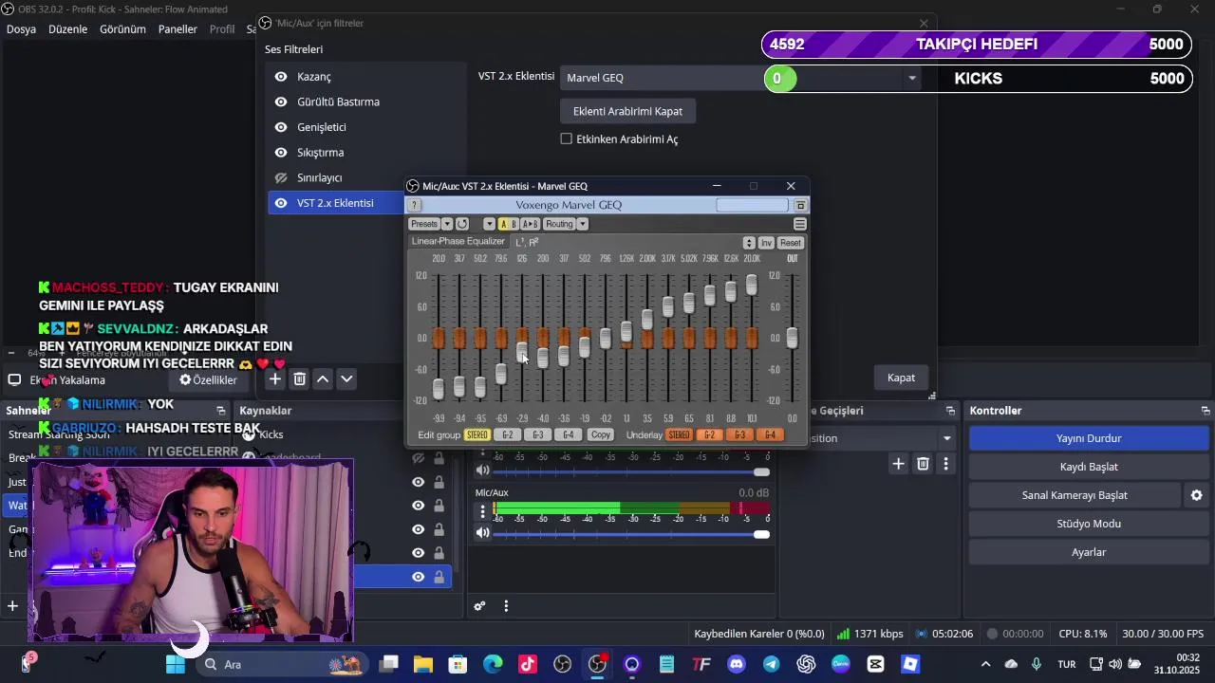Move source up with the up arrow
The image size is (1215, 683).
point(323,378)
